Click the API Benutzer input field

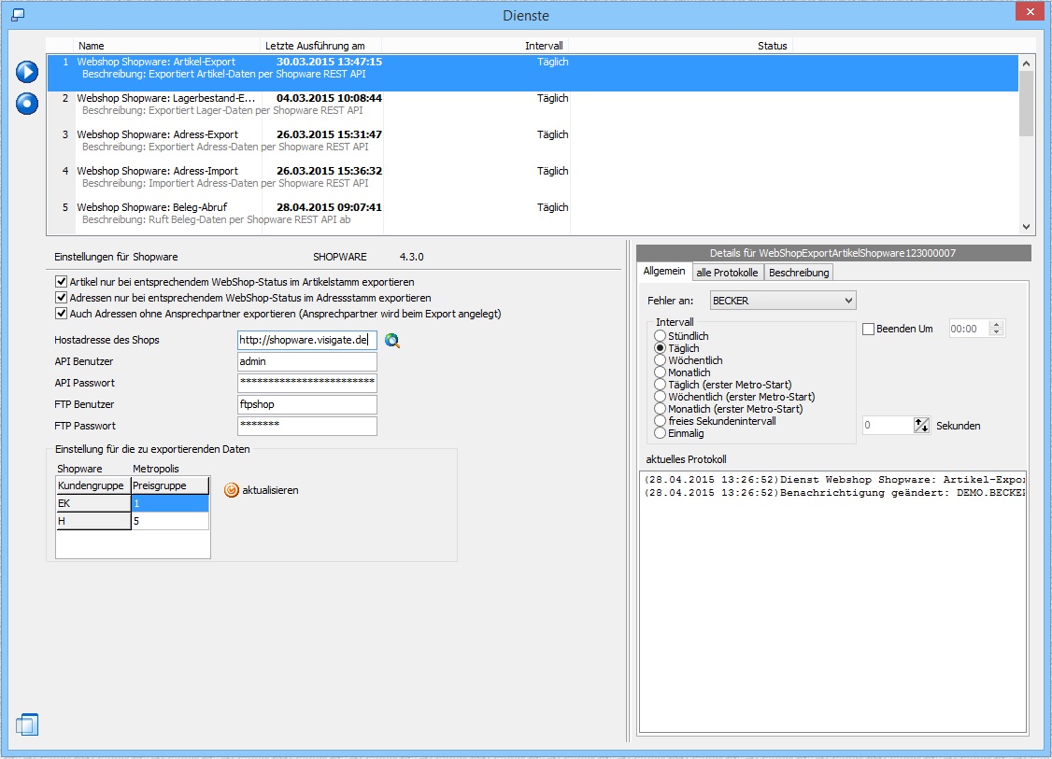307,362
